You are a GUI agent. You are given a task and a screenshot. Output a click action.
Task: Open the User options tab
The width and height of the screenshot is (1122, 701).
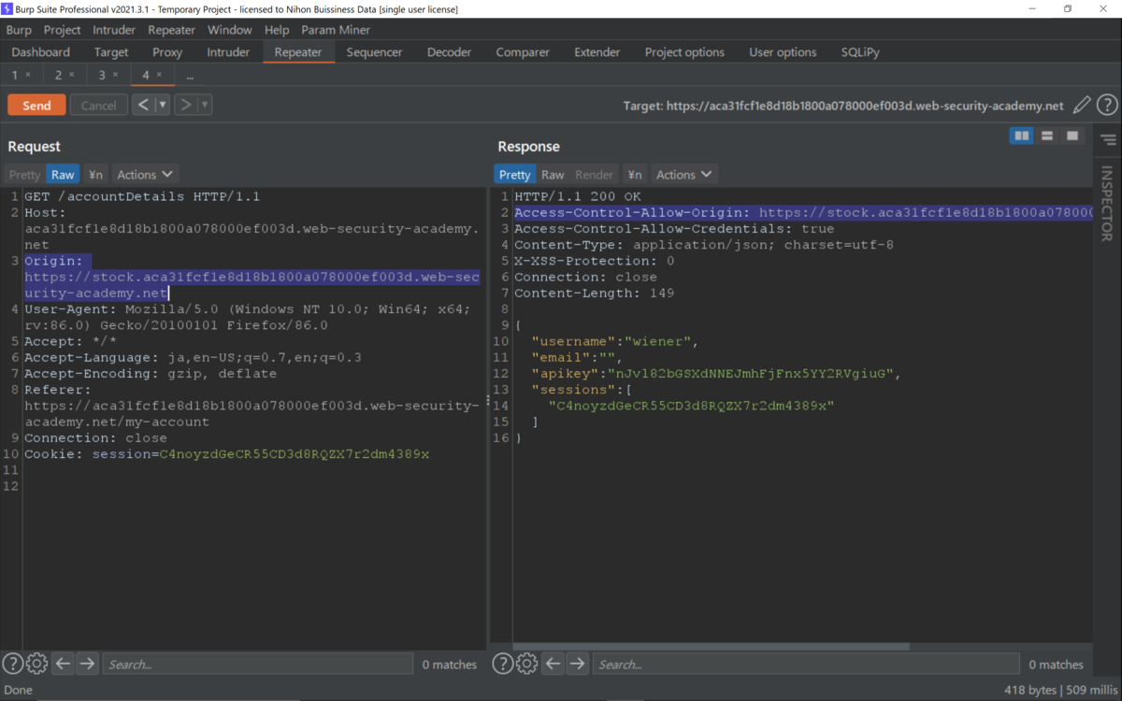(783, 52)
